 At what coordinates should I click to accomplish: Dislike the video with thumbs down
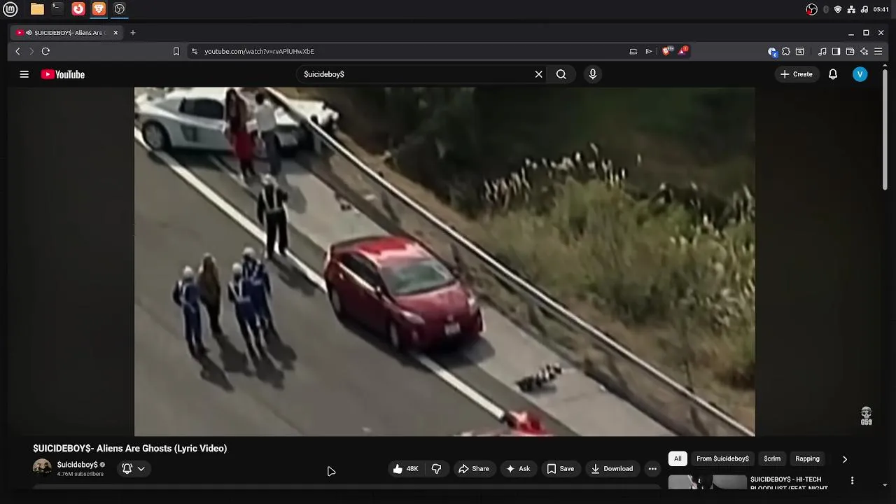(437, 469)
